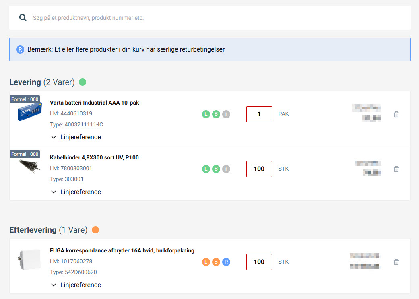Edit quantity field for FUGA afbryder
Viewport: 419px width, 299px height.
coord(259,262)
